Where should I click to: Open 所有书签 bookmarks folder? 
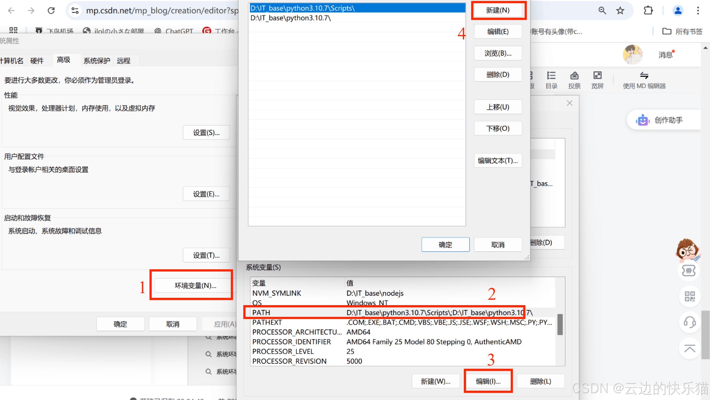pyautogui.click(x=682, y=31)
